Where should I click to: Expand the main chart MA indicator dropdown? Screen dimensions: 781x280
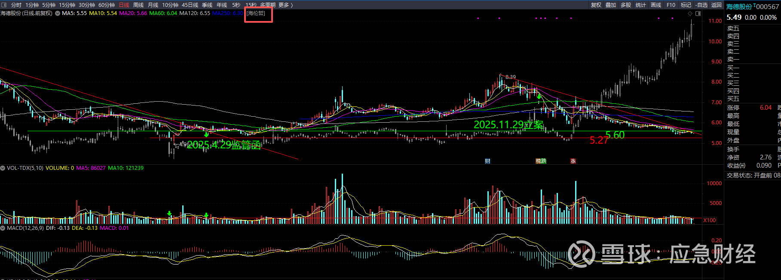58,13
